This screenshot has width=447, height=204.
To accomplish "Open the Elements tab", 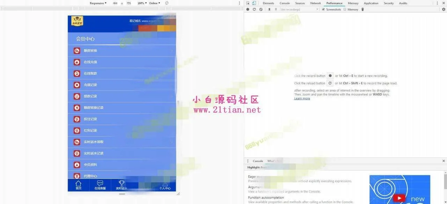I will pyautogui.click(x=268, y=3).
